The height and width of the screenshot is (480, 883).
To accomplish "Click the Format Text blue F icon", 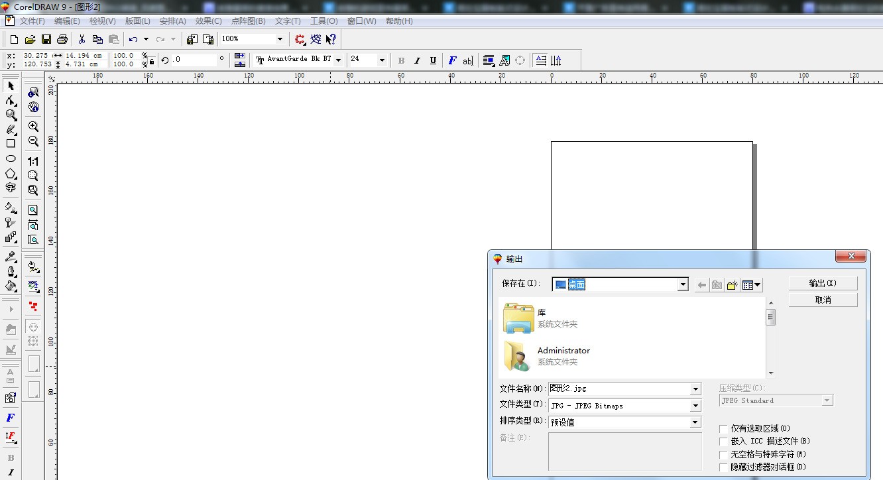I will tap(452, 60).
